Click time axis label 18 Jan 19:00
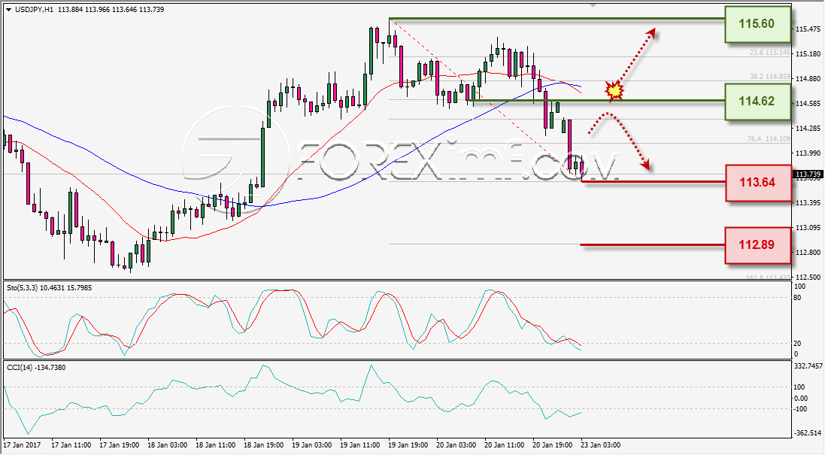 click(264, 445)
